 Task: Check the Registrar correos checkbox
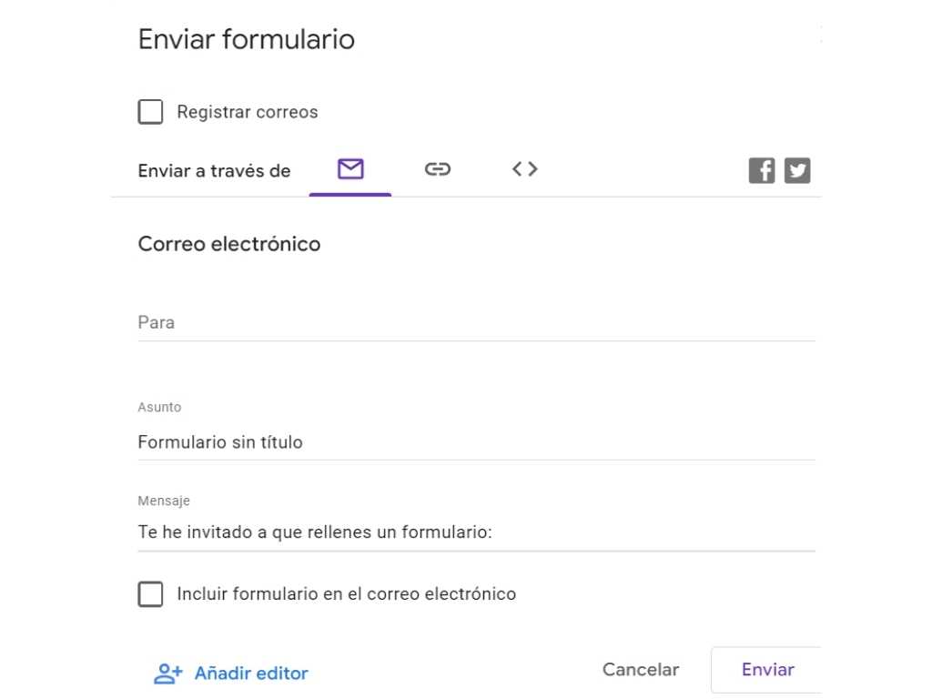[150, 111]
